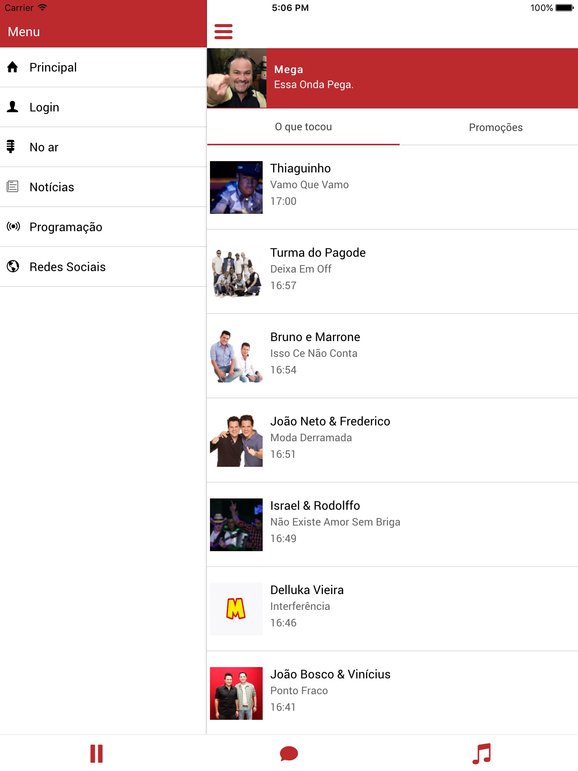
Task: Tap the microphone icon for No ar
Action: click(x=11, y=147)
